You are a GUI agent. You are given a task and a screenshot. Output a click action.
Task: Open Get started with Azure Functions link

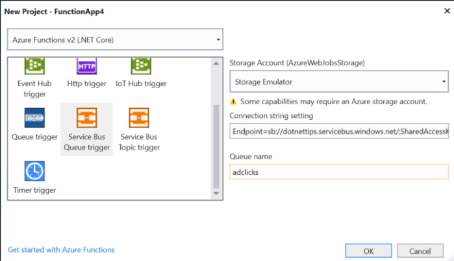click(61, 250)
